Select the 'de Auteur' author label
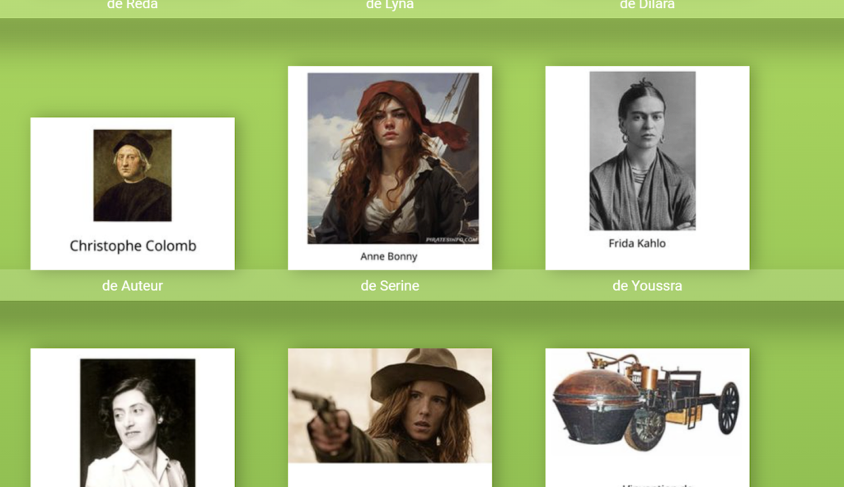This screenshot has height=487, width=844. click(133, 286)
